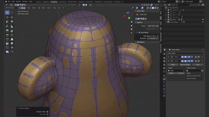Click the Apply as Shape button
Image resolution: width=209 pixels, height=117 pixels.
pyautogui.click(x=185, y=65)
